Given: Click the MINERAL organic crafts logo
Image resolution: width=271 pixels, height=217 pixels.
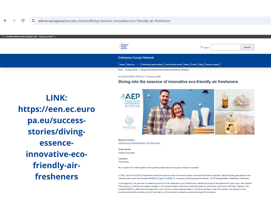Looking at the screenshot, I should [x=129, y=123].
